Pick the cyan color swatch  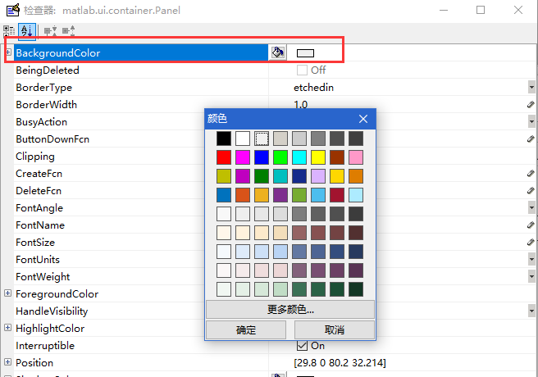(x=299, y=157)
